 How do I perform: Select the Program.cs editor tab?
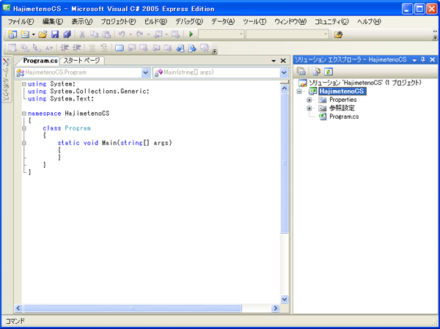(40, 61)
